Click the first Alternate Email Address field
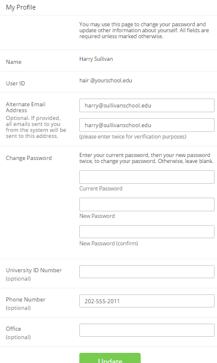Screen dimensions: 217x363 point(147,106)
